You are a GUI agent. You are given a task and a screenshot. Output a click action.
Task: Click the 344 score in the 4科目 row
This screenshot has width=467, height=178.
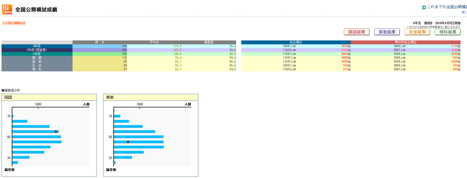tap(124, 46)
